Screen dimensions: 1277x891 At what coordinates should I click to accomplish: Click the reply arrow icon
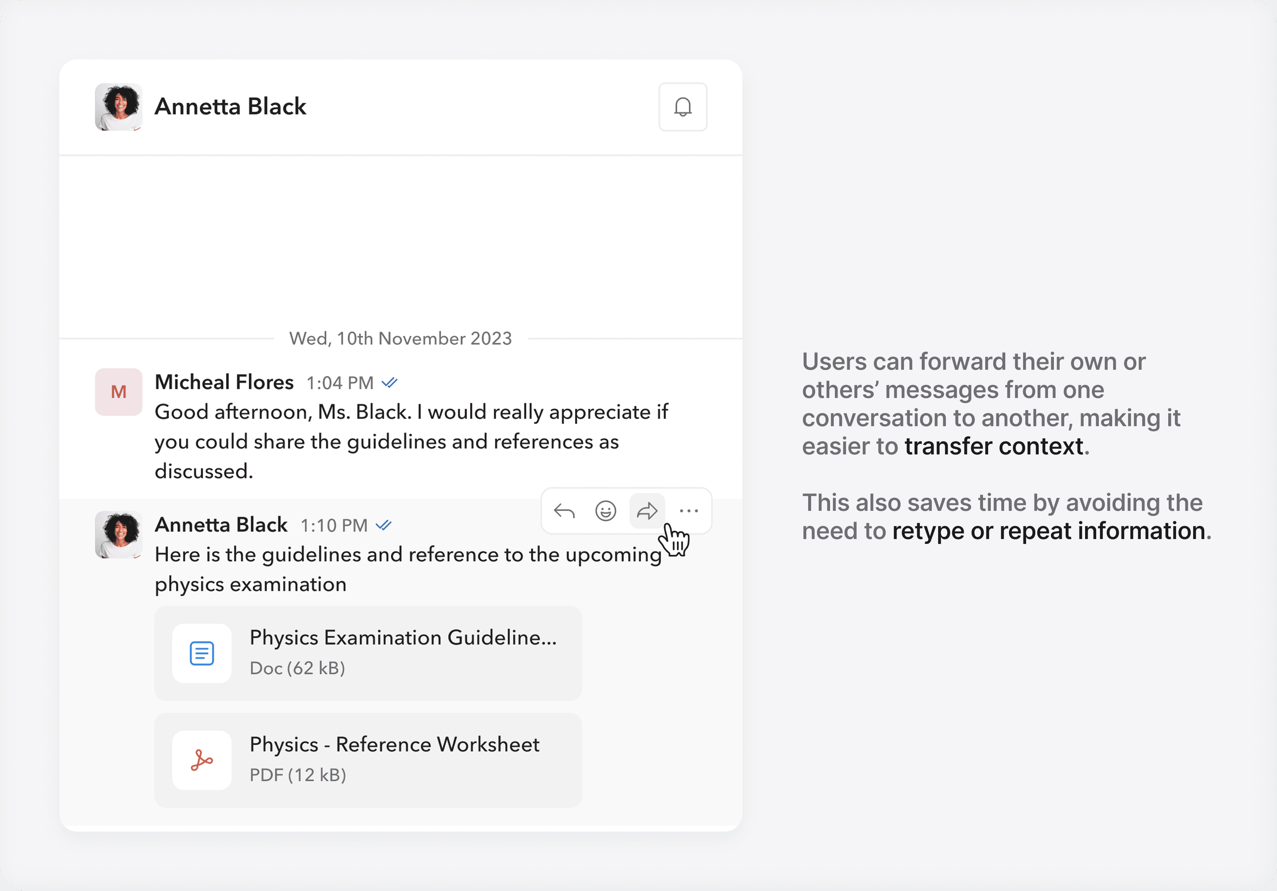pyautogui.click(x=564, y=510)
